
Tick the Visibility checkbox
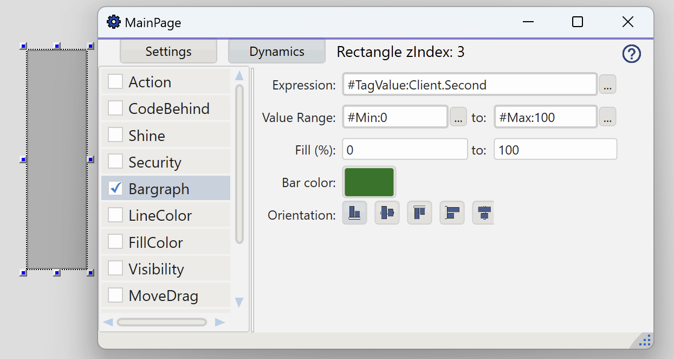tap(115, 268)
